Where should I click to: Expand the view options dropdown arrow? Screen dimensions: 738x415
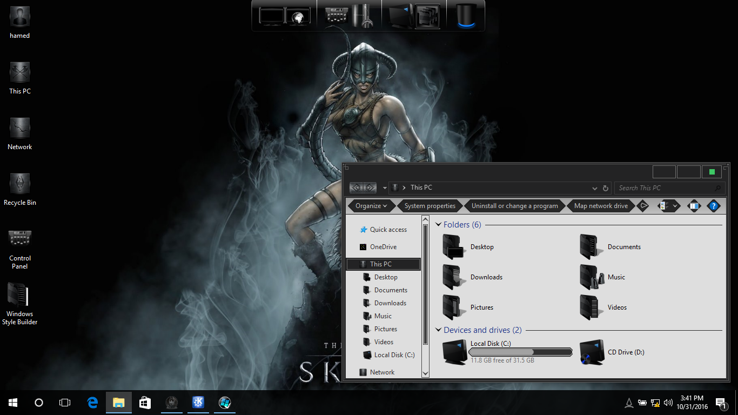[x=675, y=206]
